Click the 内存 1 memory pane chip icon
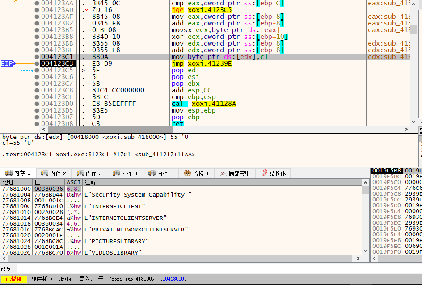 [x=9, y=173]
